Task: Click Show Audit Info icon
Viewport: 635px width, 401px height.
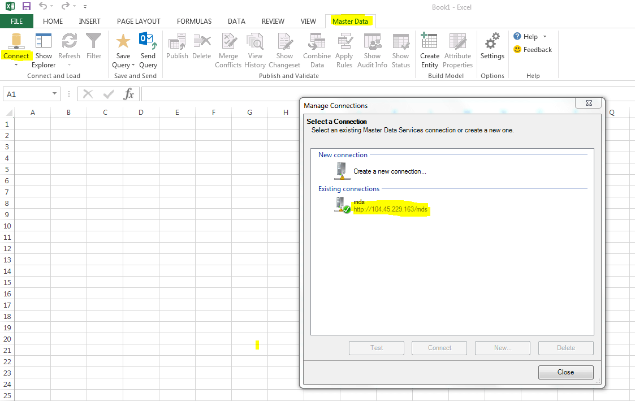Action: click(x=372, y=41)
